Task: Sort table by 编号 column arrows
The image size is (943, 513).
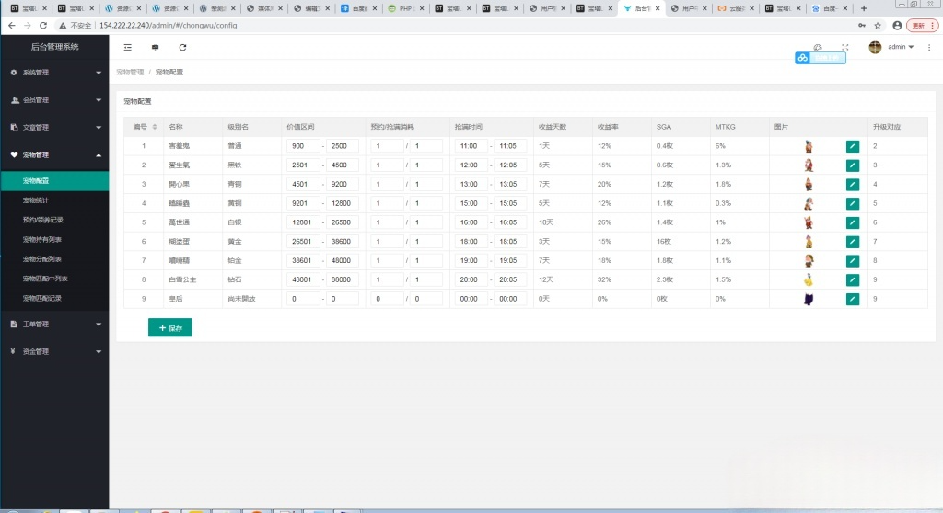Action: tap(154, 127)
